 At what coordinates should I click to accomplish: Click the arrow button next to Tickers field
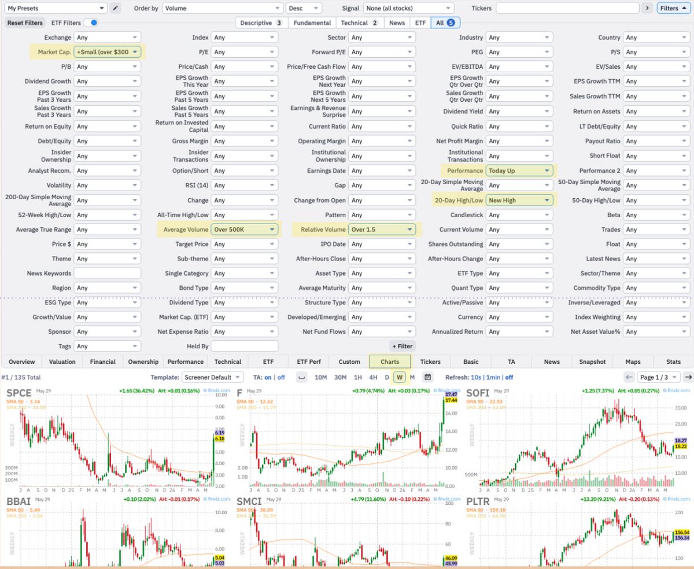(648, 8)
